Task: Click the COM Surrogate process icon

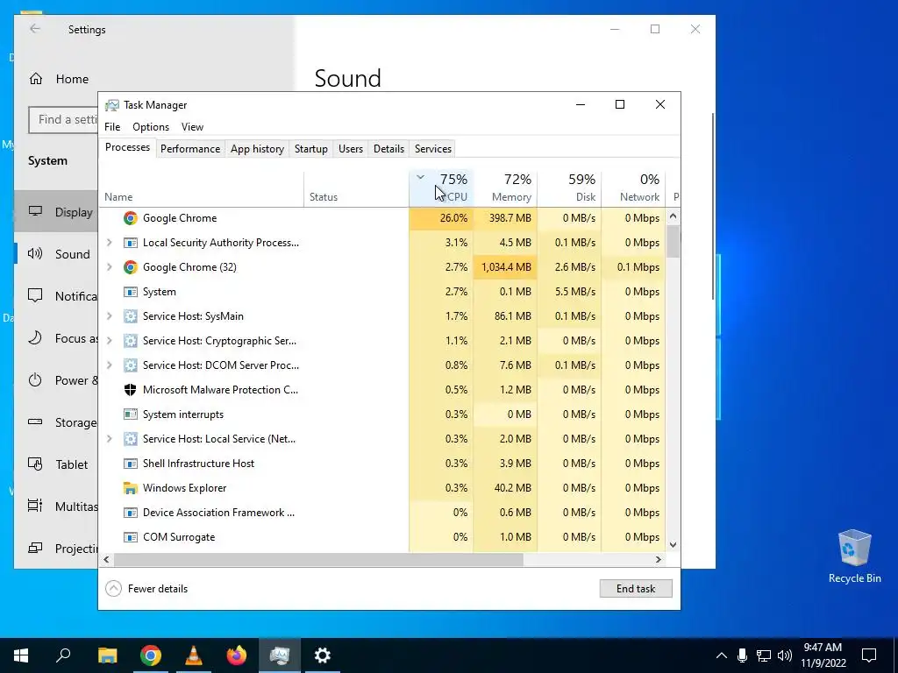Action: [131, 537]
